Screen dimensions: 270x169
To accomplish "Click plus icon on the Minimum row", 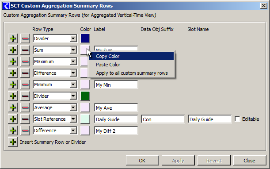I will (13, 84).
